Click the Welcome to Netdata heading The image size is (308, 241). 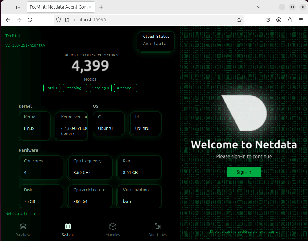244,145
